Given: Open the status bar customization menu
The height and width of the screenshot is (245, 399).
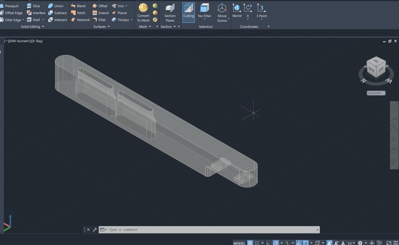Looking at the screenshot, I should click(395, 243).
